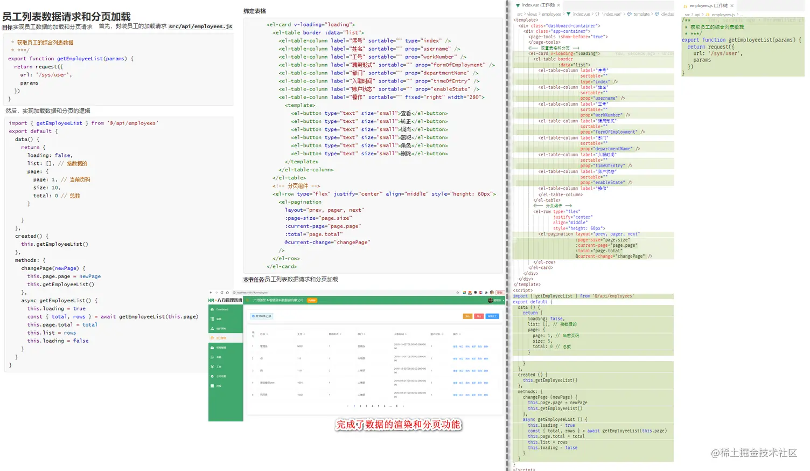Click the Dashboard gauge icon in the green sidebar
Screen dimensions: 810x471
pyautogui.click(x=213, y=309)
